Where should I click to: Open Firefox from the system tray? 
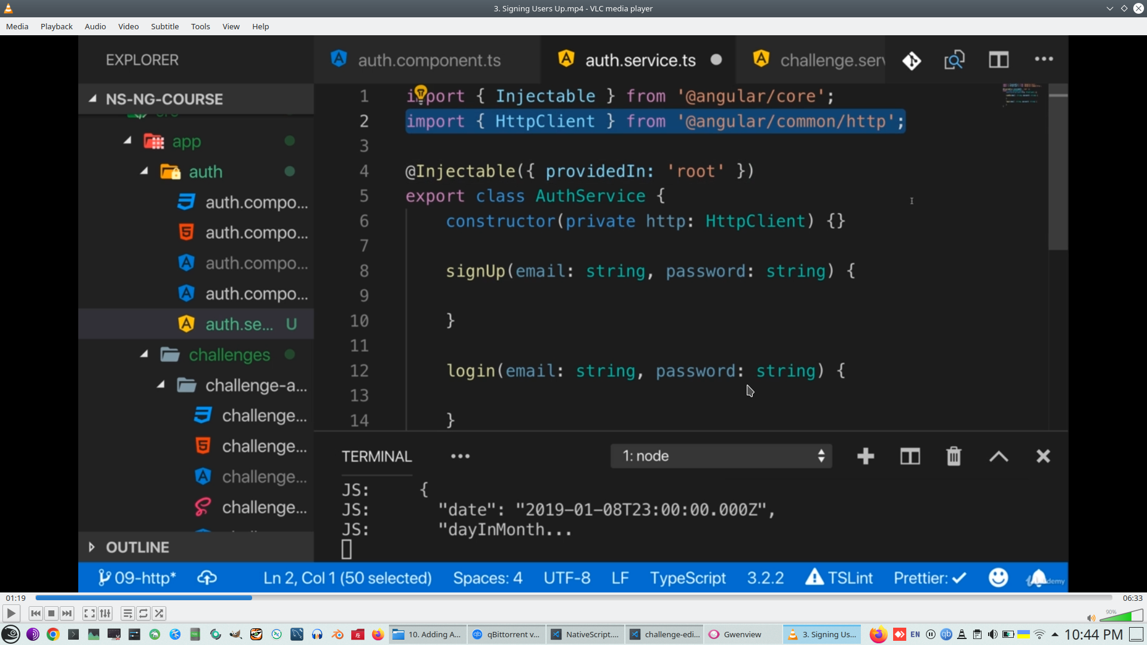point(878,634)
